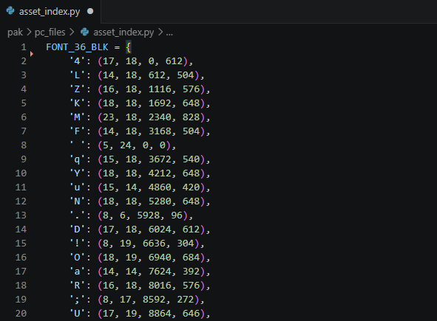This screenshot has height=321, width=437.
Task: Click value 304 on the '!' line
Action: click(186, 244)
